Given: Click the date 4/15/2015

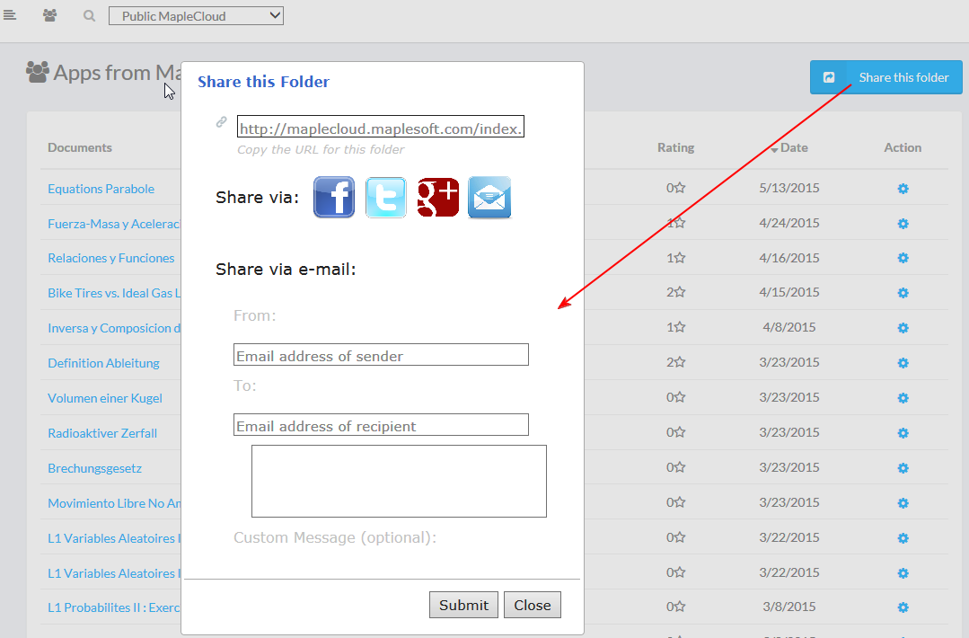Looking at the screenshot, I should (x=789, y=292).
